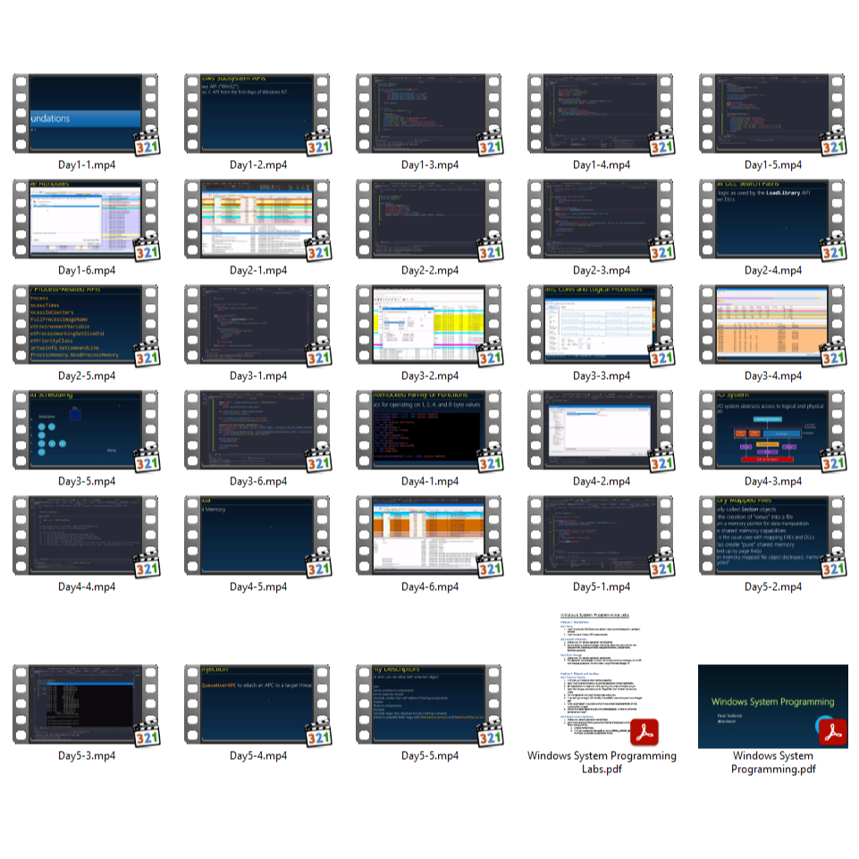Click the Day3-6.mp4 video icon
The height and width of the screenshot is (859, 859).
point(257,430)
